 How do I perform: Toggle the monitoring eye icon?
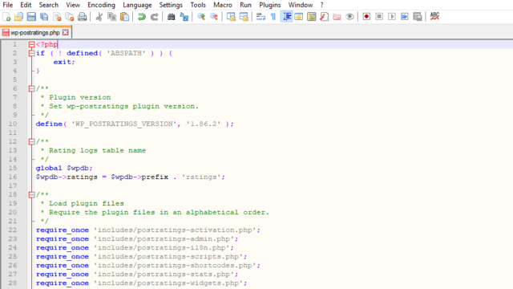click(x=349, y=17)
